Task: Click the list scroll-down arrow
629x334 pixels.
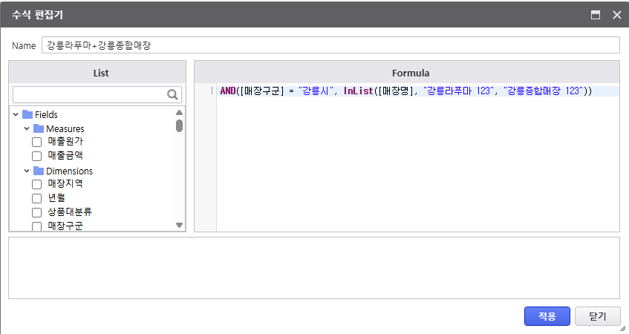Action: [179, 225]
